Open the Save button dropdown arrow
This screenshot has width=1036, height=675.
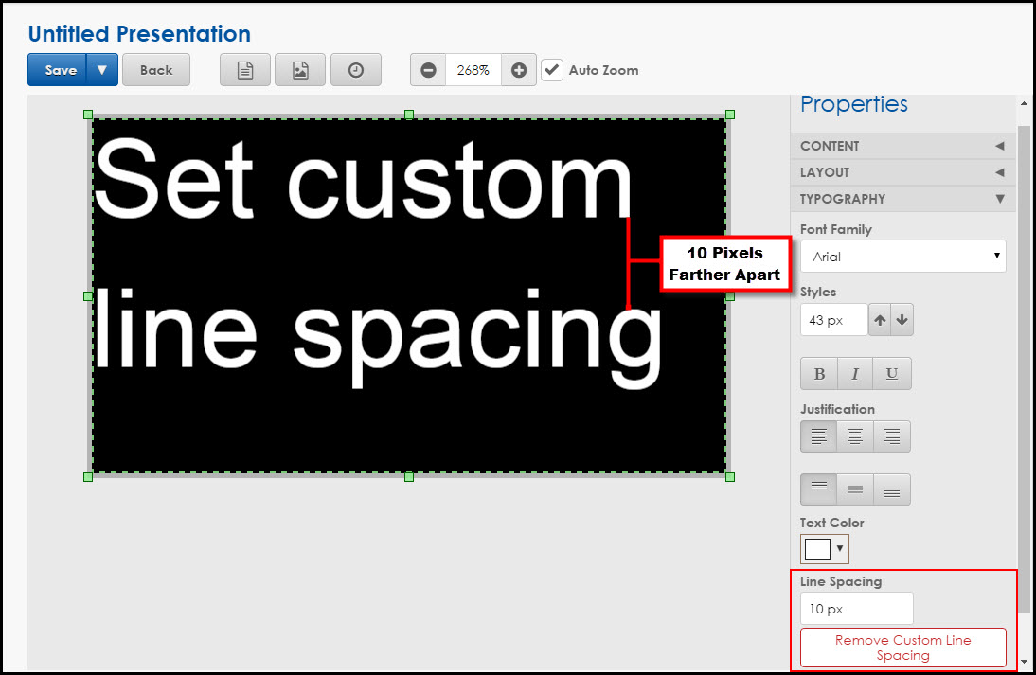[x=102, y=70]
